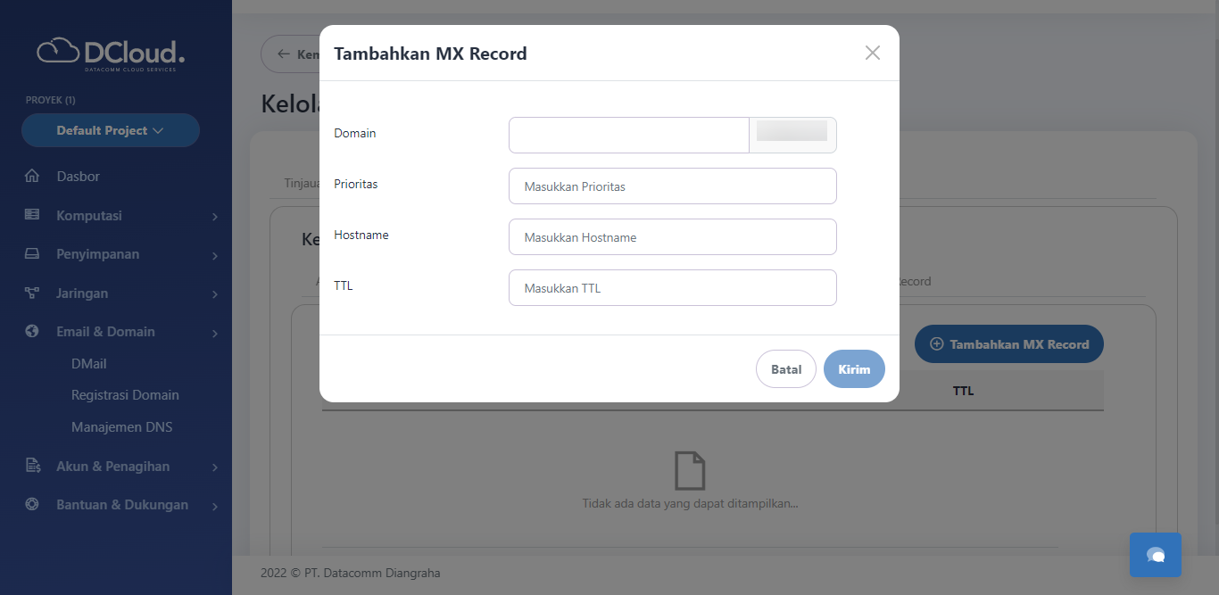Cancel with the Batal button

(x=785, y=368)
